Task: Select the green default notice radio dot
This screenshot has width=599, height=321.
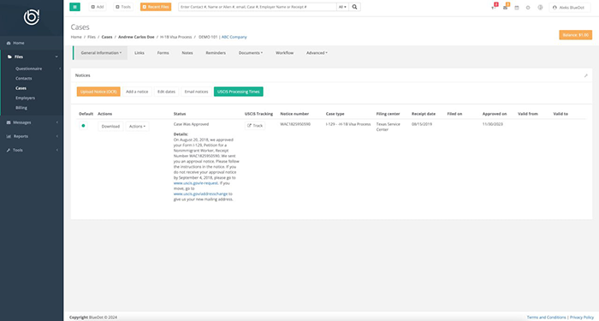Action: tap(83, 126)
